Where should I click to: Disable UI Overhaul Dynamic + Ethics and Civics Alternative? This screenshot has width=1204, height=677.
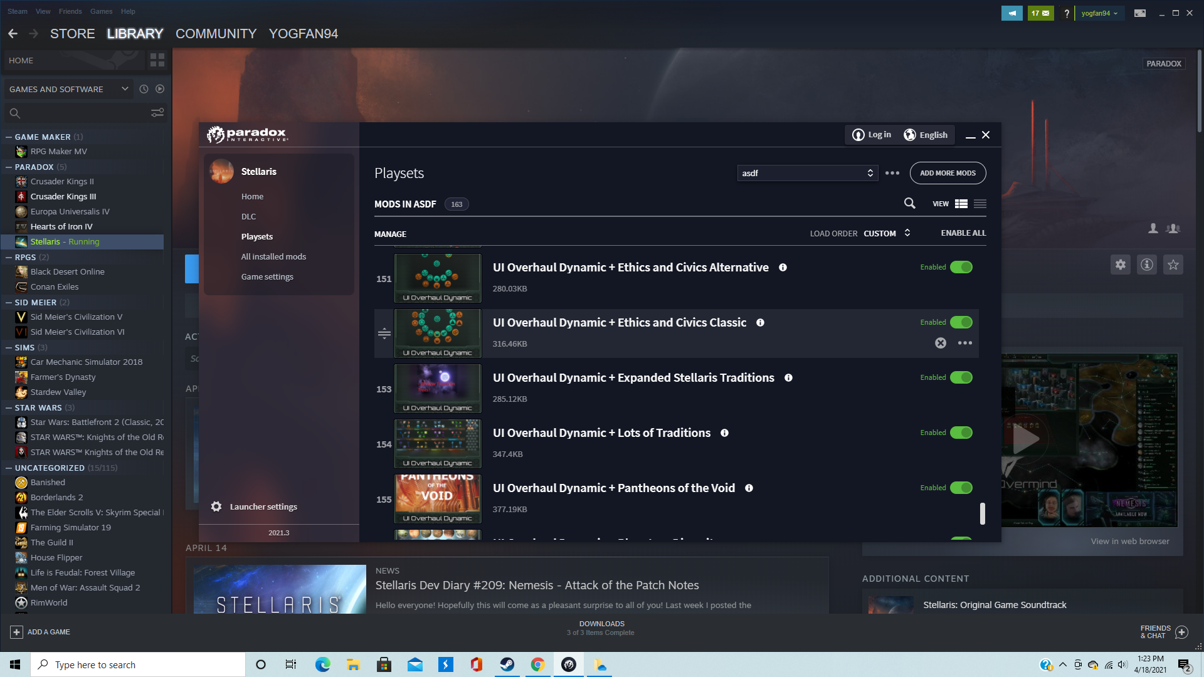click(961, 268)
